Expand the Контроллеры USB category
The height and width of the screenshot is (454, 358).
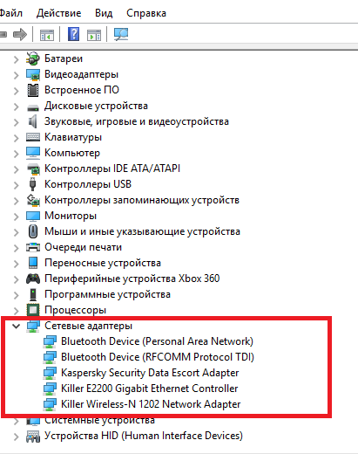tap(16, 185)
